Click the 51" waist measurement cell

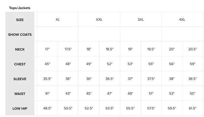pyautogui.click(x=151, y=94)
